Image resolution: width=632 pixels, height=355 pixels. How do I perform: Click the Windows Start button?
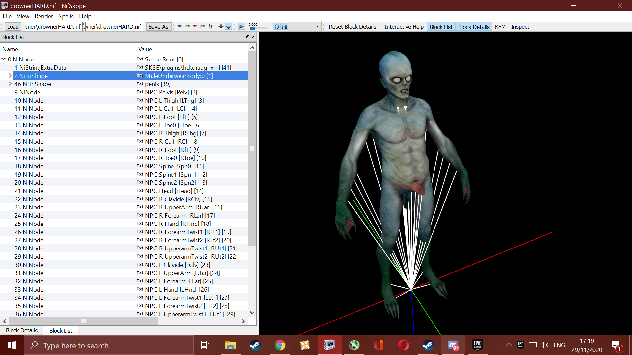coord(12,345)
